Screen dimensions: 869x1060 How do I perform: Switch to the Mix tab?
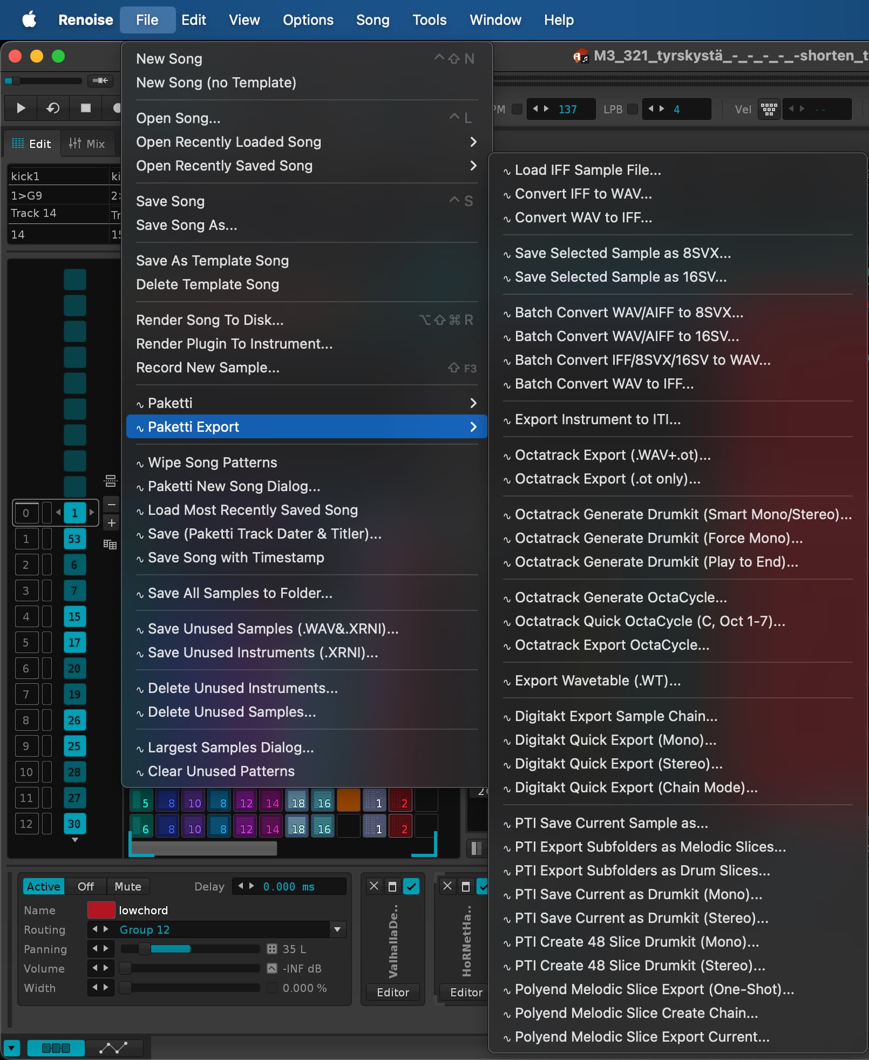[87, 144]
